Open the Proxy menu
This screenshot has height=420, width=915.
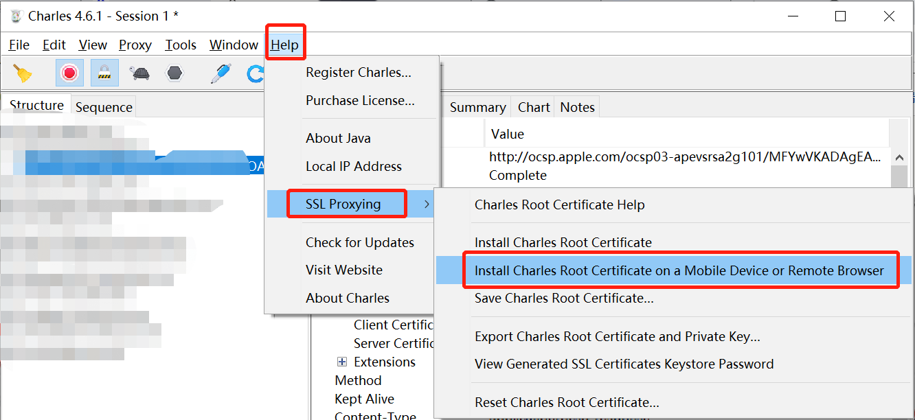click(x=135, y=45)
